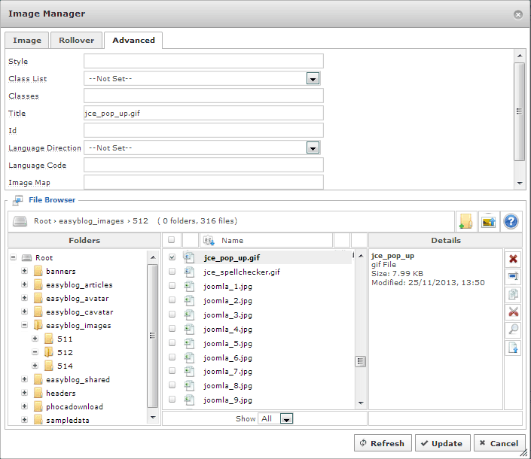This screenshot has width=531, height=459.
Task: Switch to the Image tab
Action: click(x=27, y=41)
